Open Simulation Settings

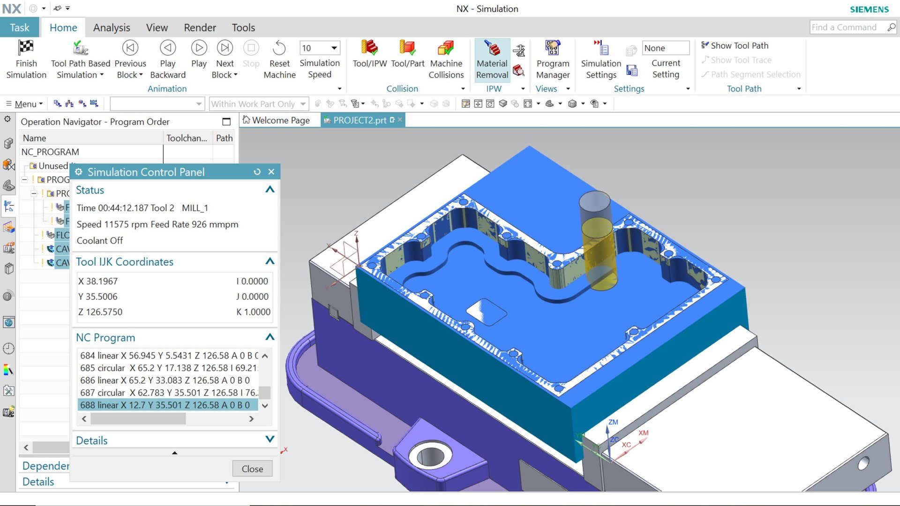600,48
